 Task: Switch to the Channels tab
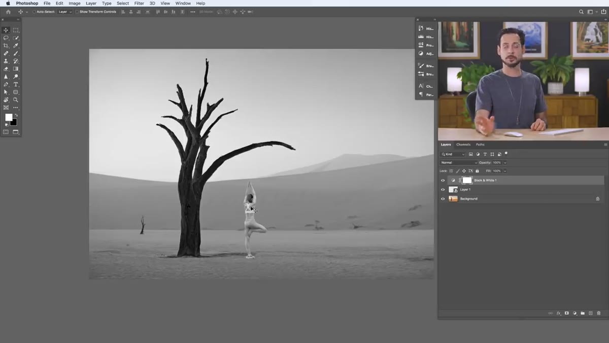(463, 145)
